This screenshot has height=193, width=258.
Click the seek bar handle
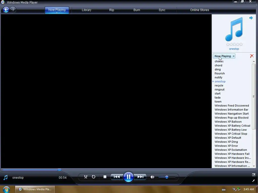59,170
